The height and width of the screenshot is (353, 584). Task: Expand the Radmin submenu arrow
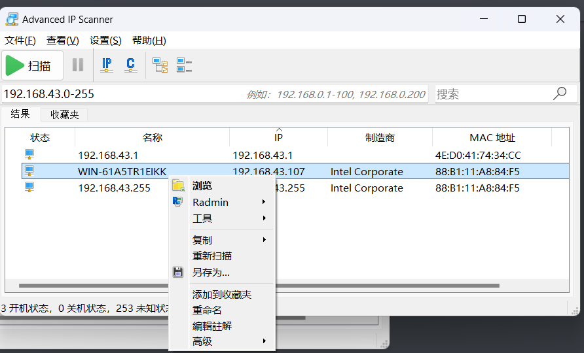(x=264, y=202)
